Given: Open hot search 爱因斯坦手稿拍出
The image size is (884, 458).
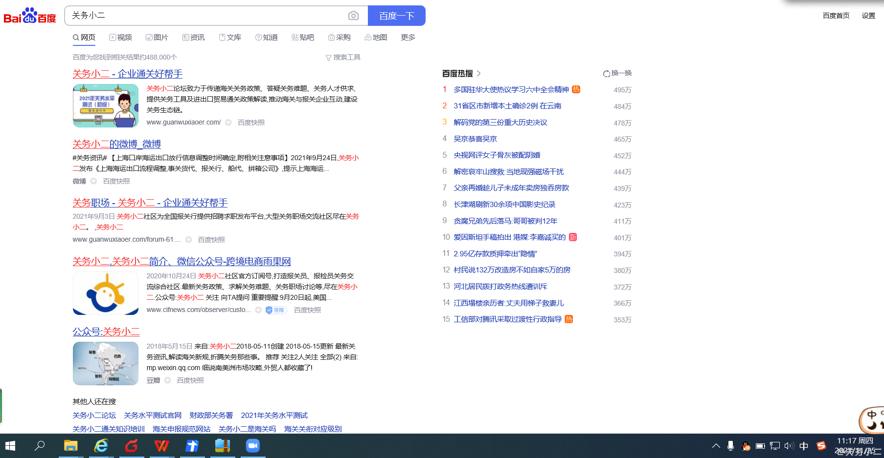Looking at the screenshot, I should [509, 237].
